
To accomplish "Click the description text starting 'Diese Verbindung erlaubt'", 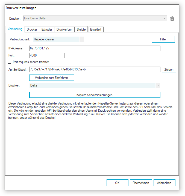I will pyautogui.click(x=90, y=111).
